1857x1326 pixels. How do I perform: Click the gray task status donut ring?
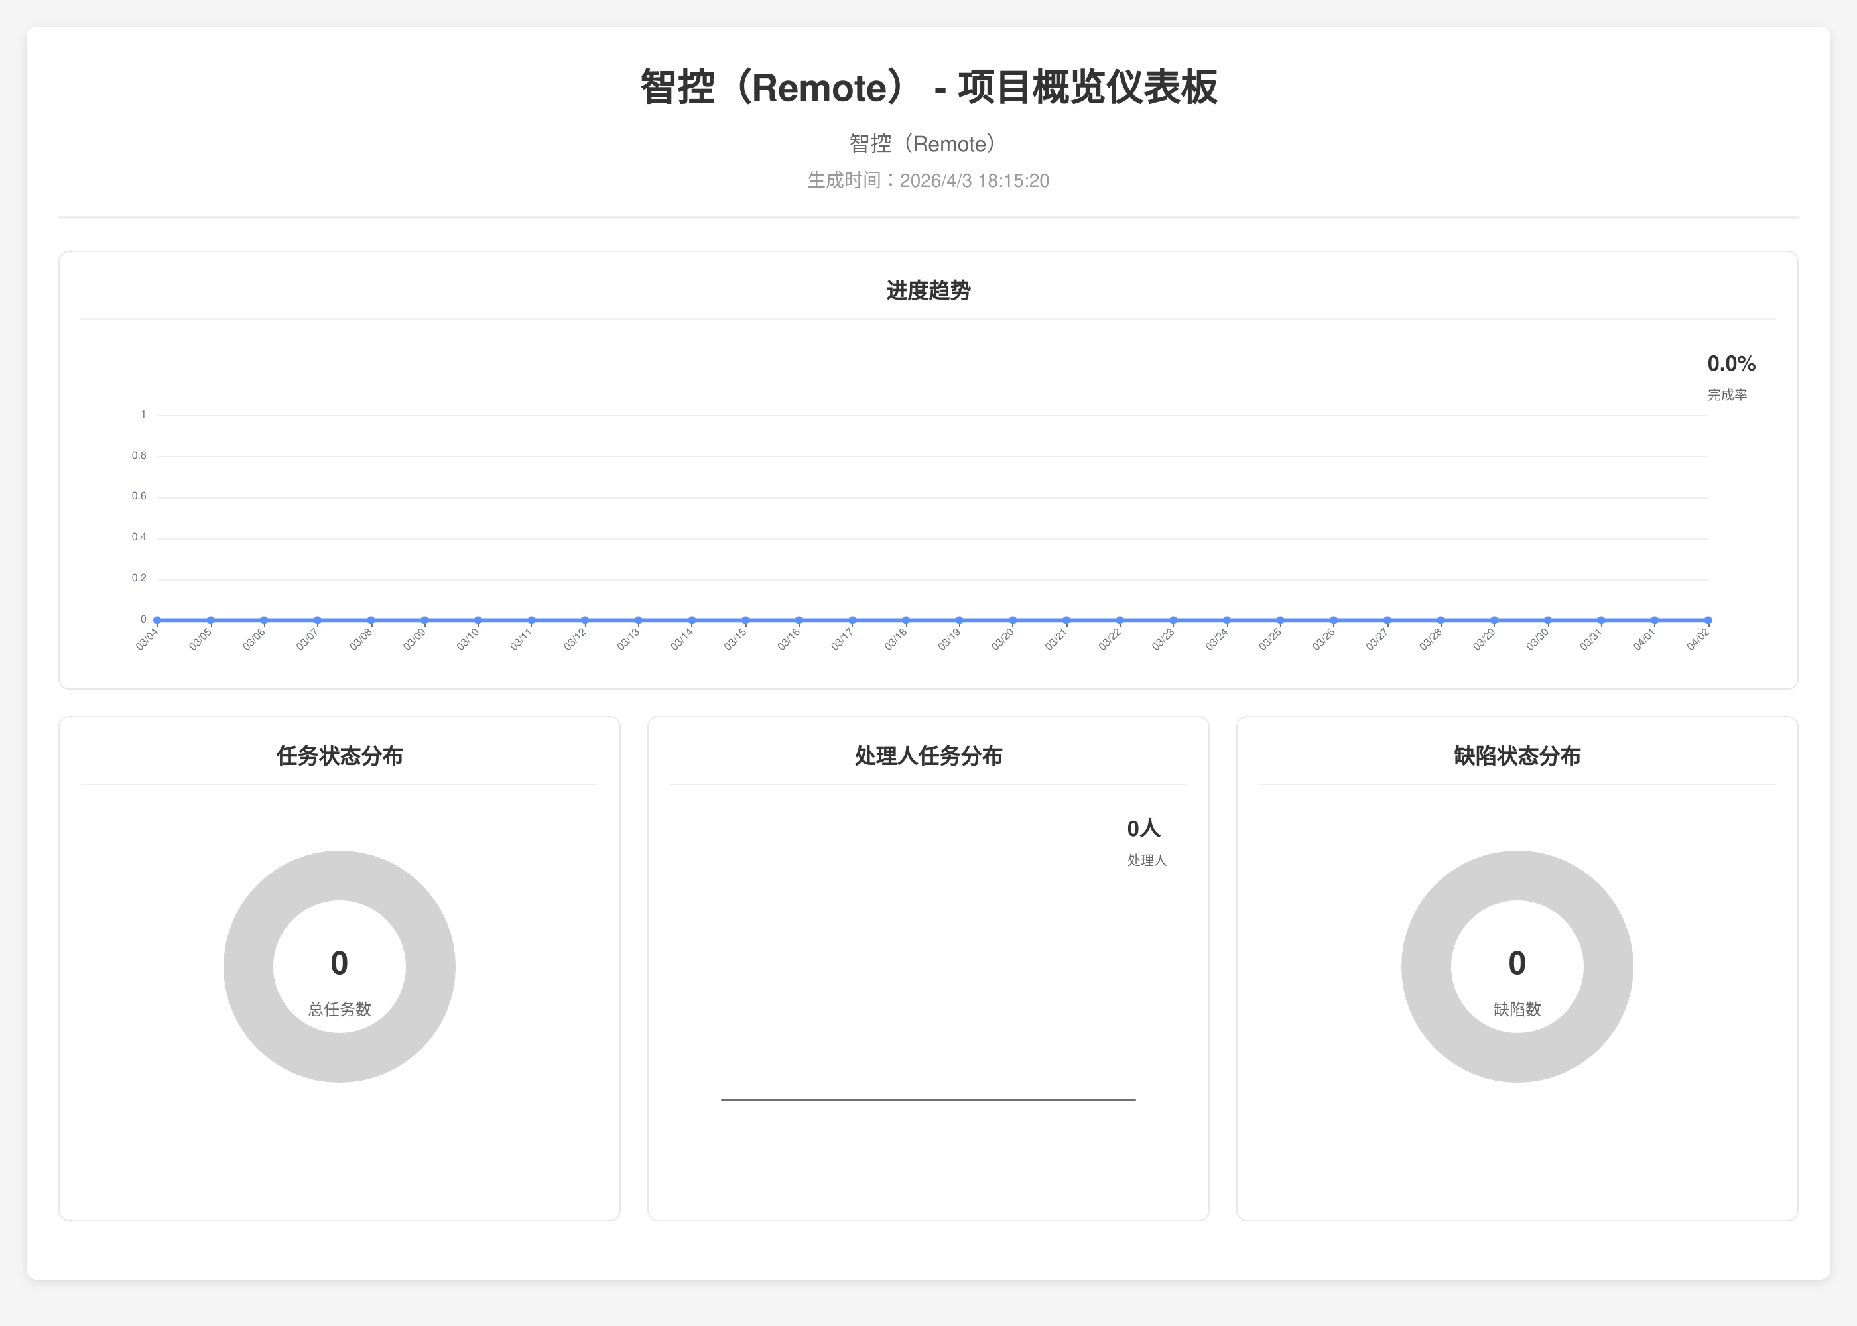249,967
